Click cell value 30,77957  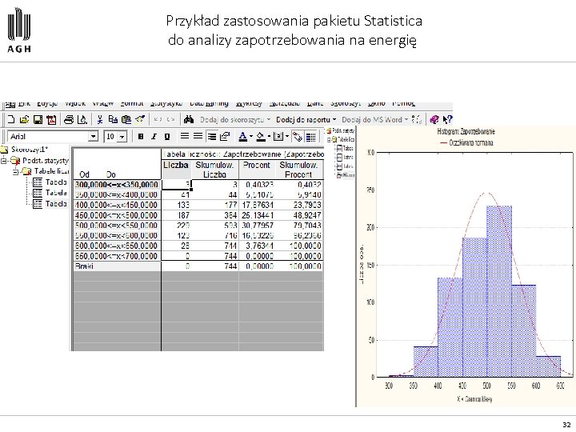[x=258, y=226]
